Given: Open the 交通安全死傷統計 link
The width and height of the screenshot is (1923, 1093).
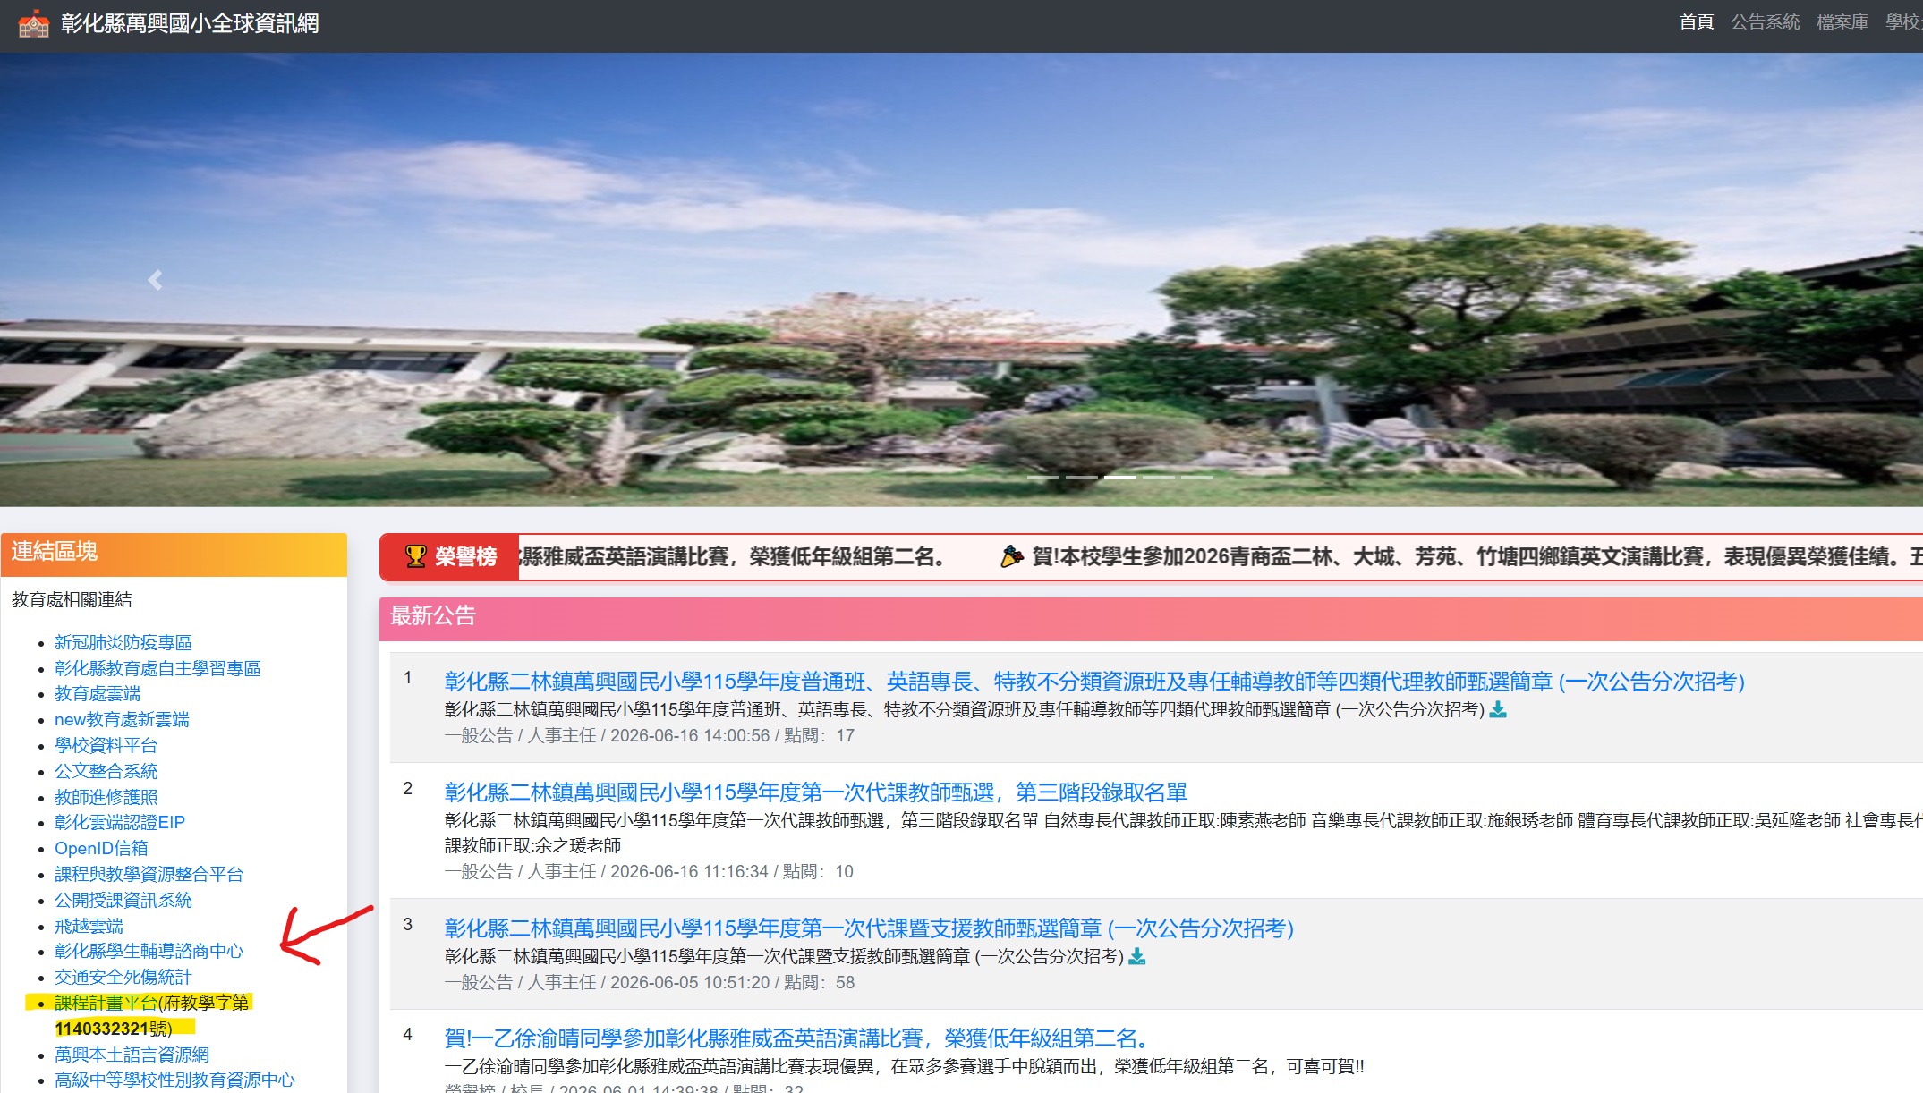Looking at the screenshot, I should [x=123, y=977].
